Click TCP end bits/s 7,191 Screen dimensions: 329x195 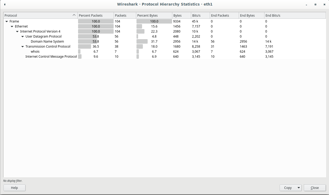click(269, 47)
